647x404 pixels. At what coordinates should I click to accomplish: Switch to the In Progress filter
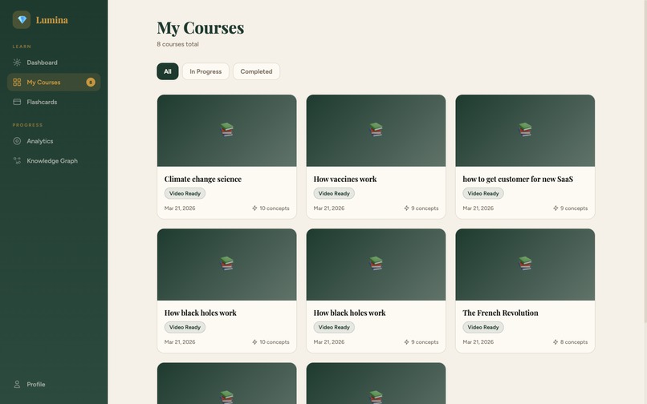[205, 71]
